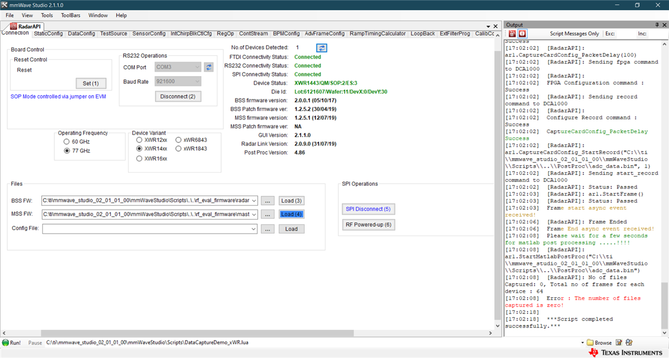
Task: Switch to the BPMConfig tab
Action: 287,34
